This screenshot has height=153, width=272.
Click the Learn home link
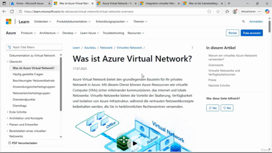coord(24,22)
